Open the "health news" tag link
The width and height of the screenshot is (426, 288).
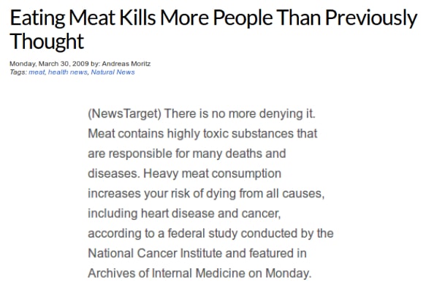(x=68, y=72)
